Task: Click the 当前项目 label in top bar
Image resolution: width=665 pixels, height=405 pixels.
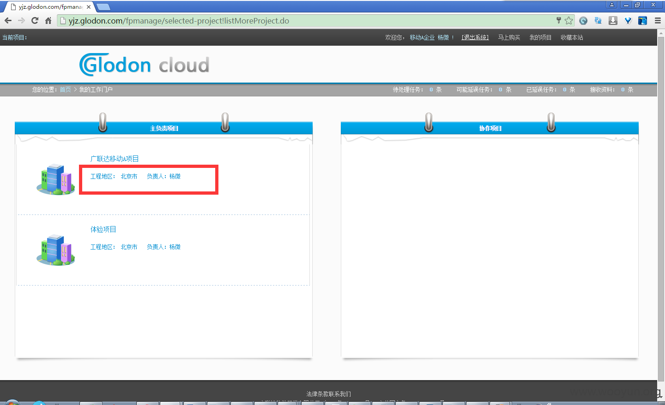Action: [14, 37]
